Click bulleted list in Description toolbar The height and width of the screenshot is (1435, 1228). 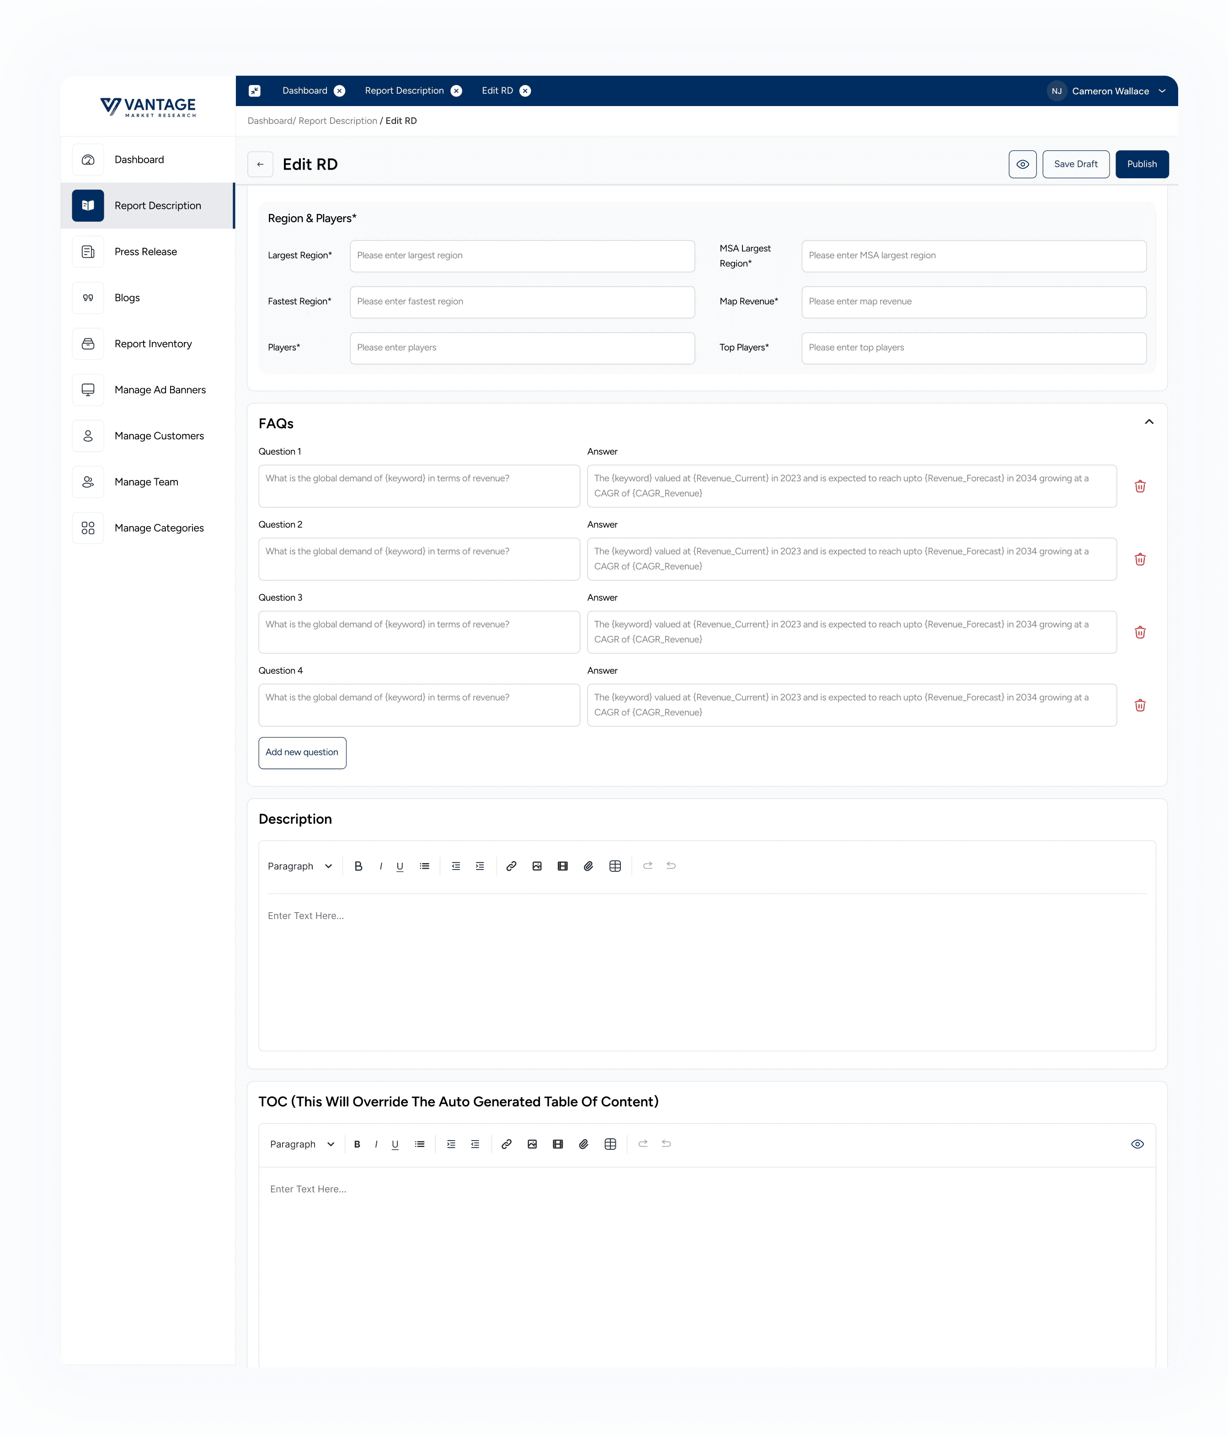pyautogui.click(x=424, y=866)
